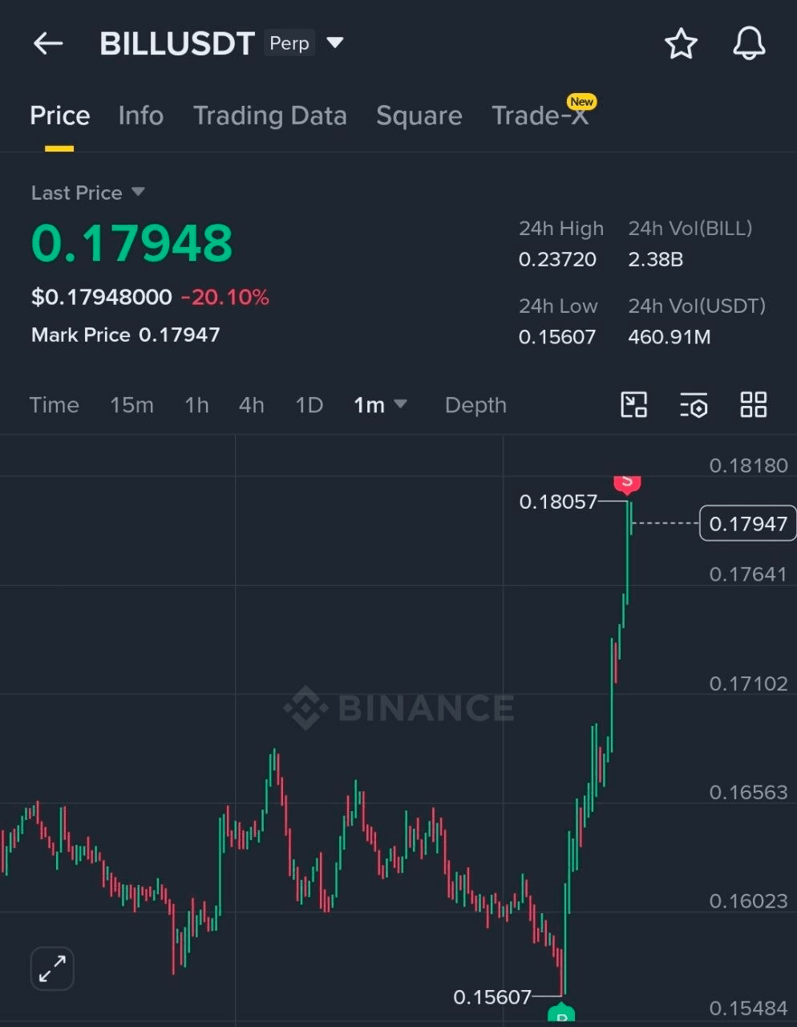Show the Depth chart
The image size is (797, 1027).
(475, 404)
